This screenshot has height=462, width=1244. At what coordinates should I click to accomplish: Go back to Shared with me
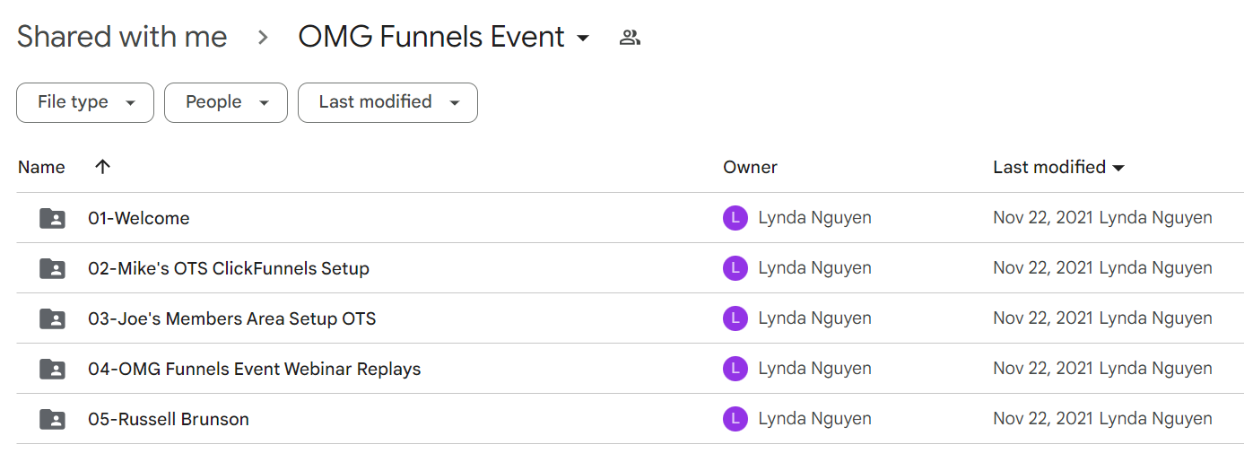click(x=122, y=38)
